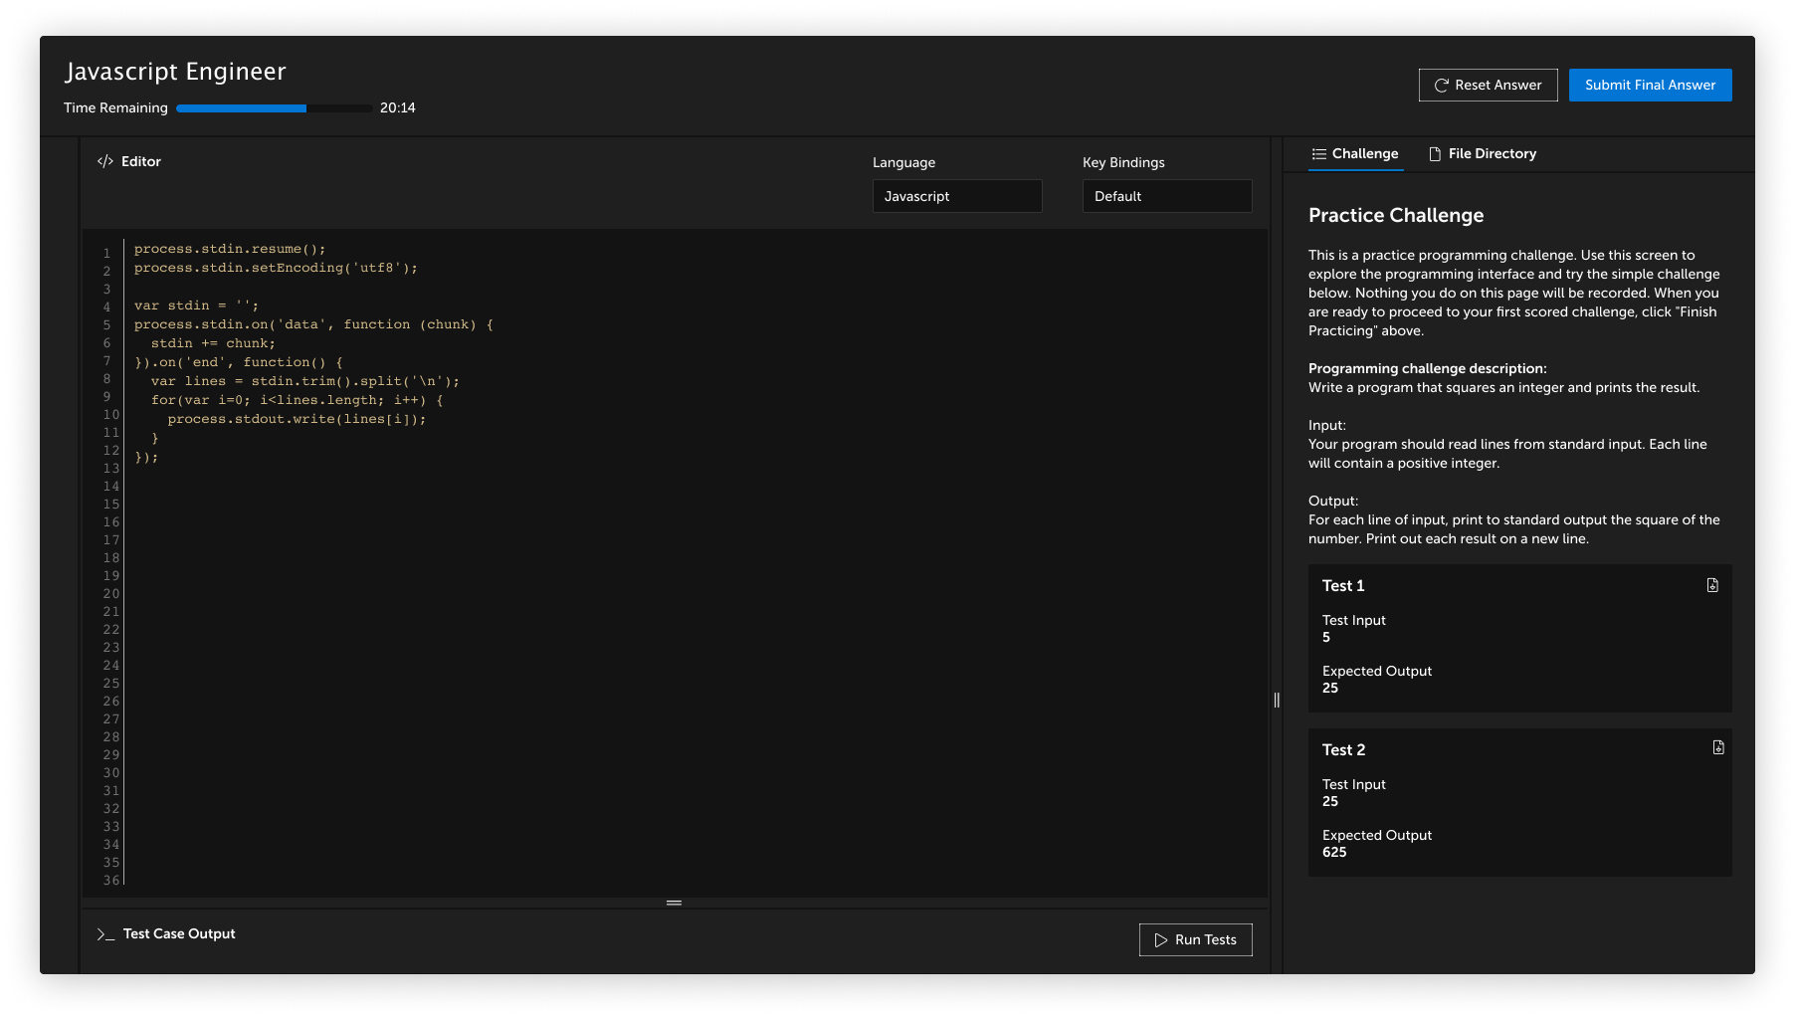Click the 'Programming challenge description:' heading
The height and width of the screenshot is (1018, 1795).
(1428, 368)
